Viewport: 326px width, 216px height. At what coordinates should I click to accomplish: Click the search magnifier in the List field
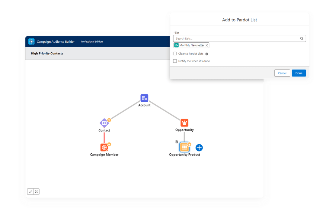point(302,38)
